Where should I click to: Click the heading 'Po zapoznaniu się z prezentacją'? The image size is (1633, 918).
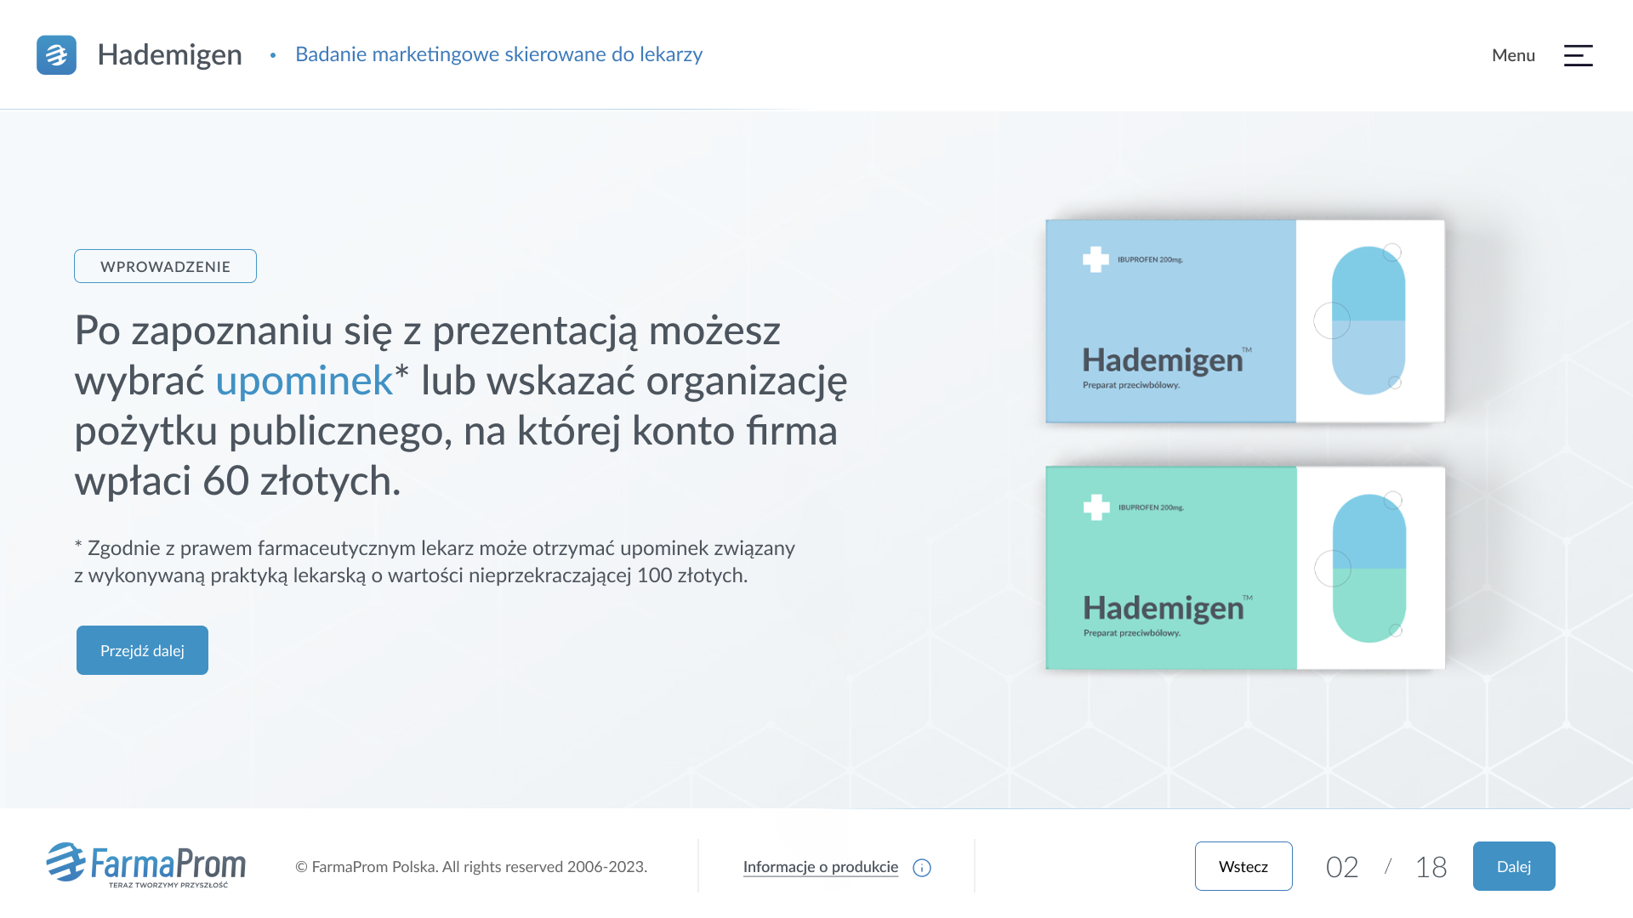(x=461, y=405)
